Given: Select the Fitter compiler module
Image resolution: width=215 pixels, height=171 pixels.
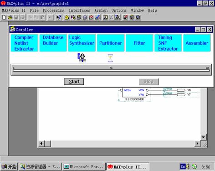Looking at the screenshot, I should (x=139, y=43).
